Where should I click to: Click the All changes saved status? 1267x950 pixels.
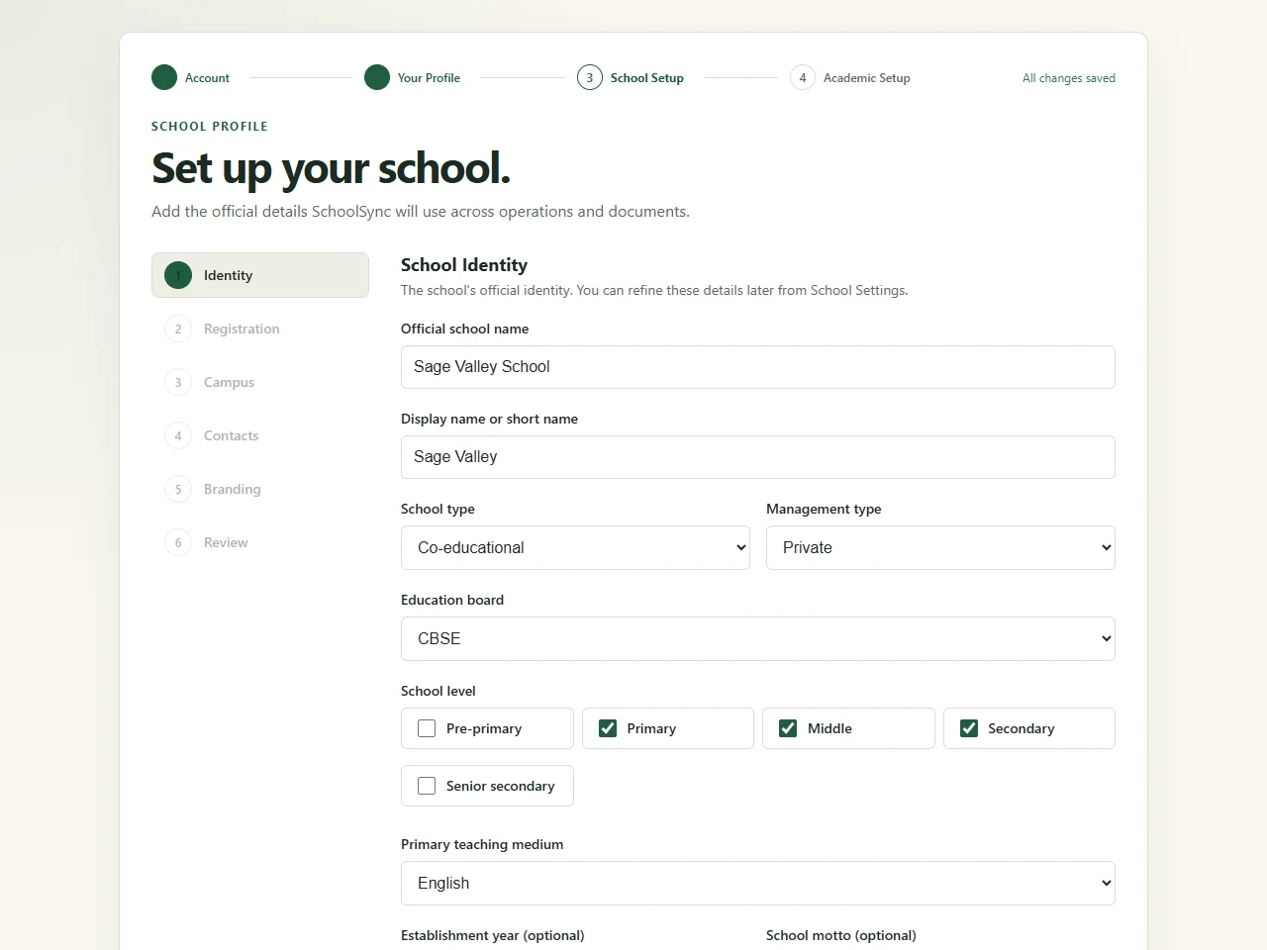[x=1069, y=78]
